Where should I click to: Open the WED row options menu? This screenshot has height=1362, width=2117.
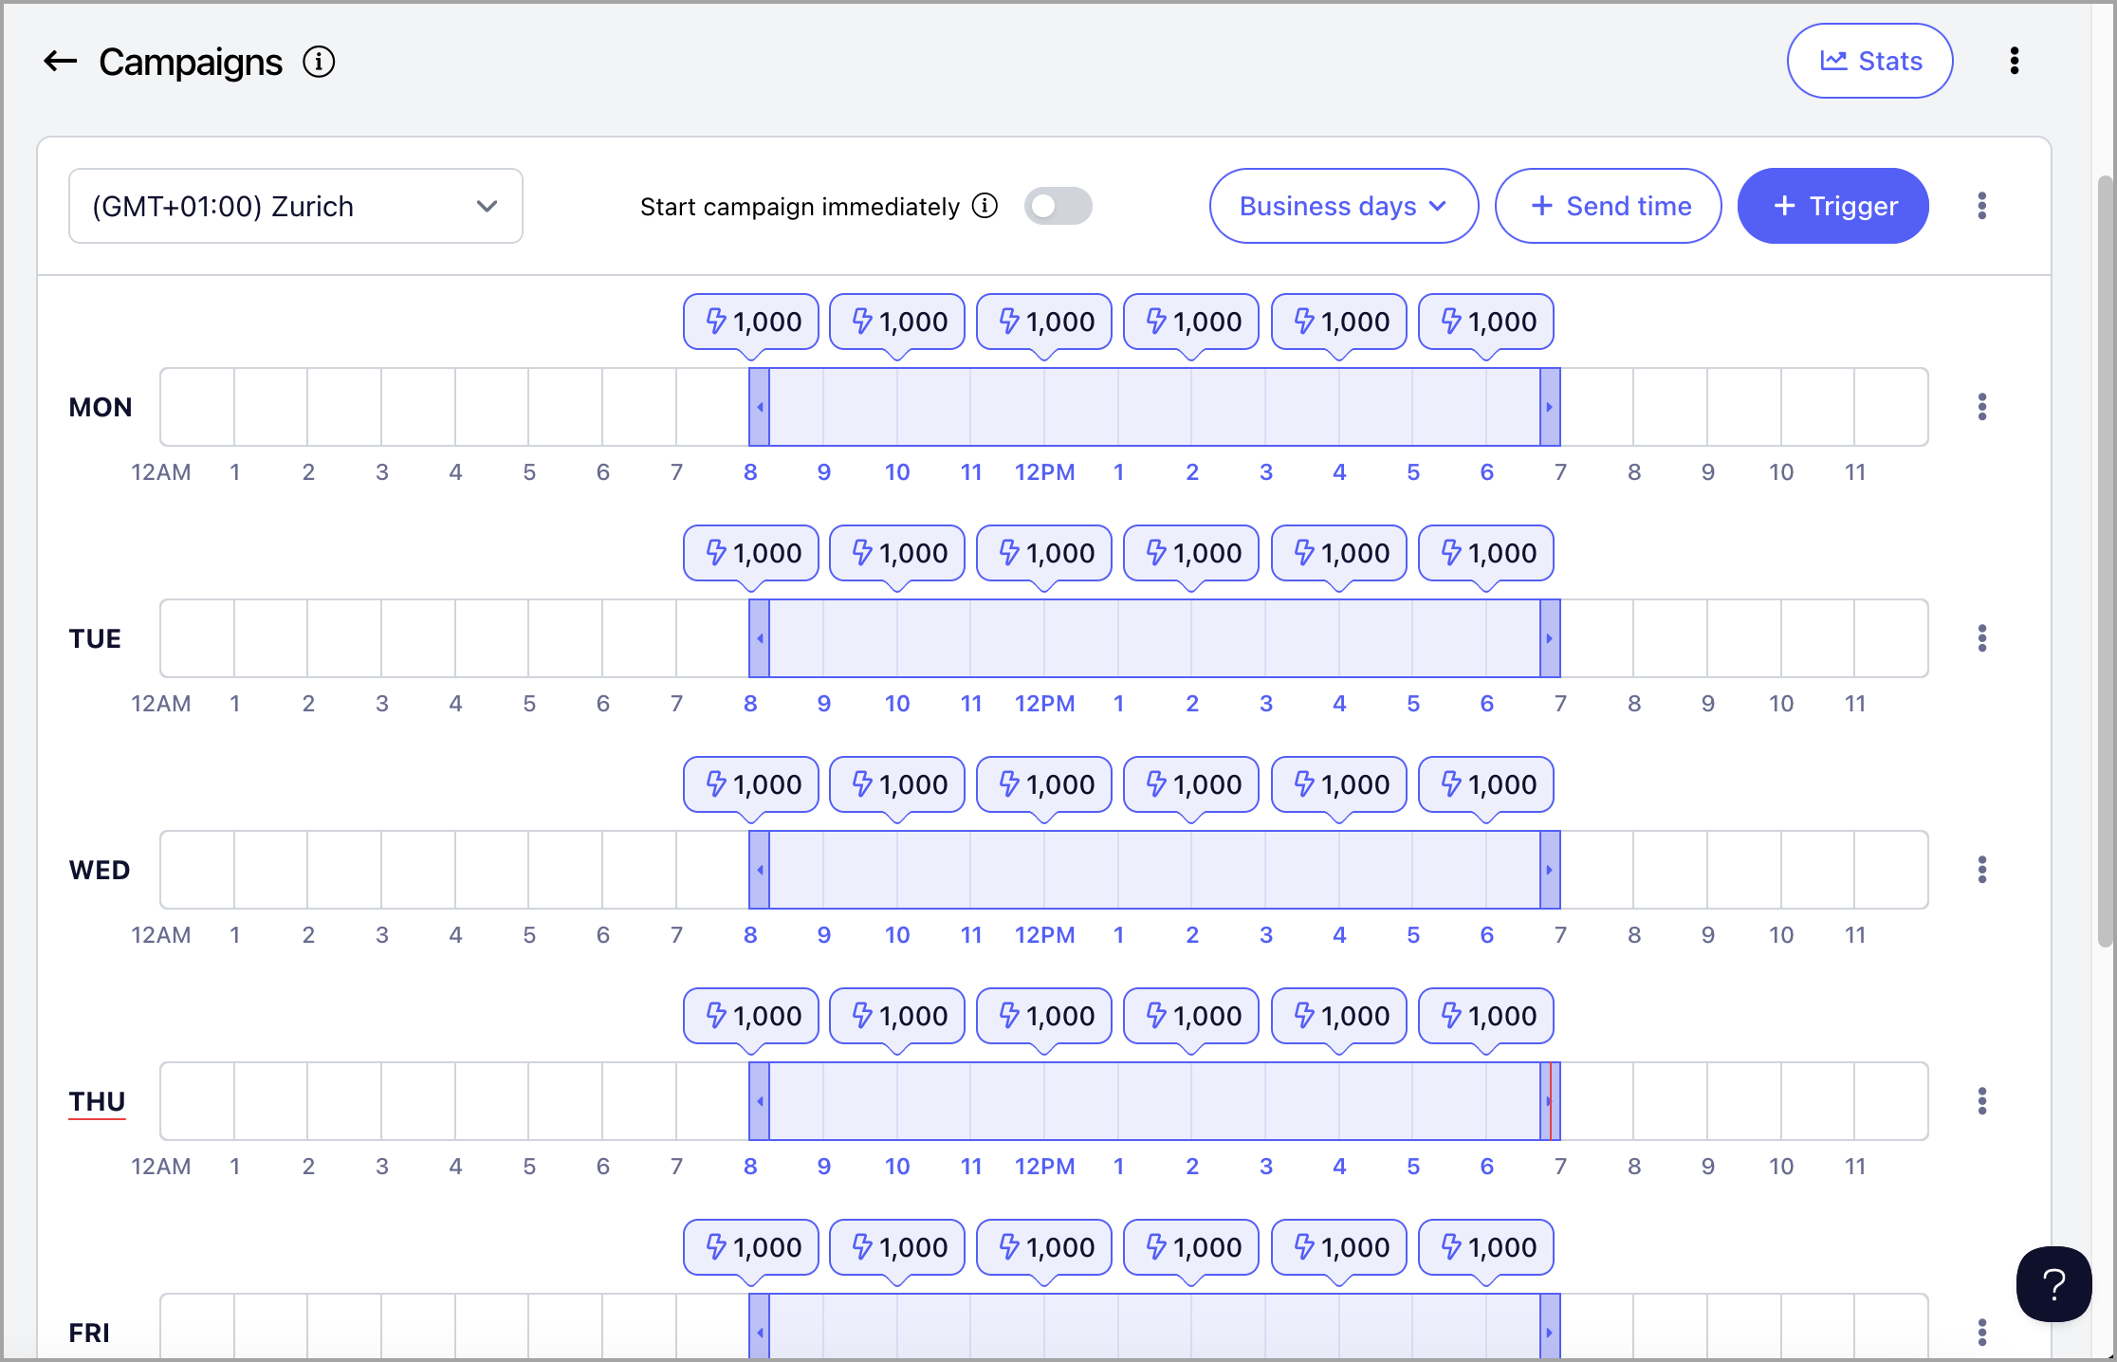click(1982, 870)
